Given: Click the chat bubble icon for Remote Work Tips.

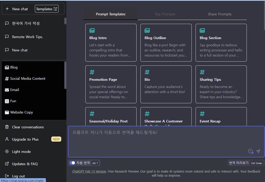Looking at the screenshot, I should tap(7, 37).
